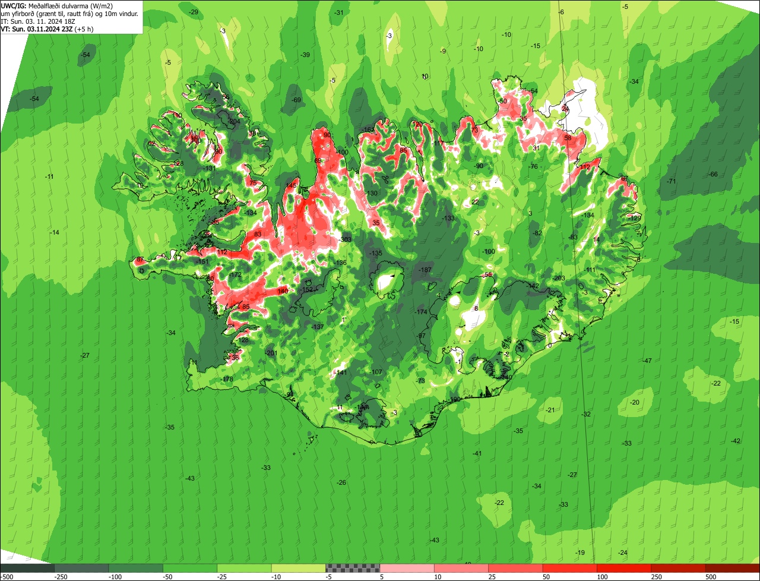Click the light green swatch between -25 and -10
Image resolution: width=760 pixels, height=581 pixels.
pyautogui.click(x=245, y=568)
